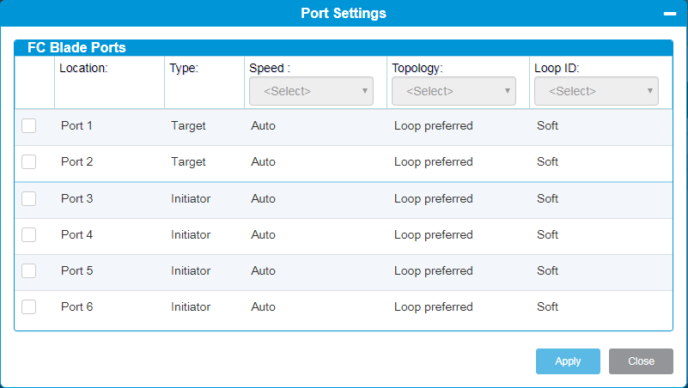This screenshot has height=388, width=688.
Task: Select the Port 2 checkbox
Action: click(x=29, y=161)
